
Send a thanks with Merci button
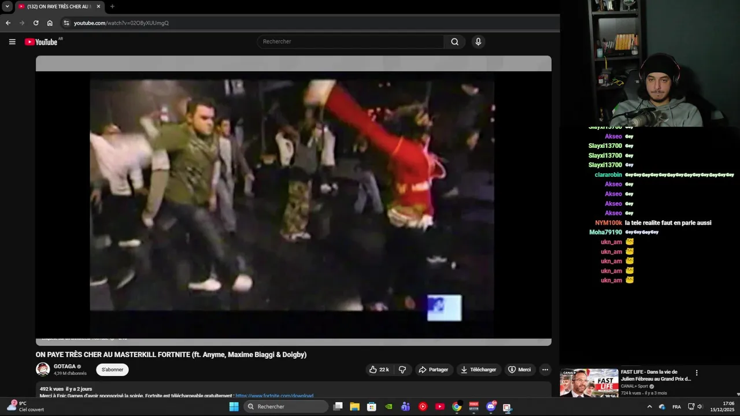[519, 370]
